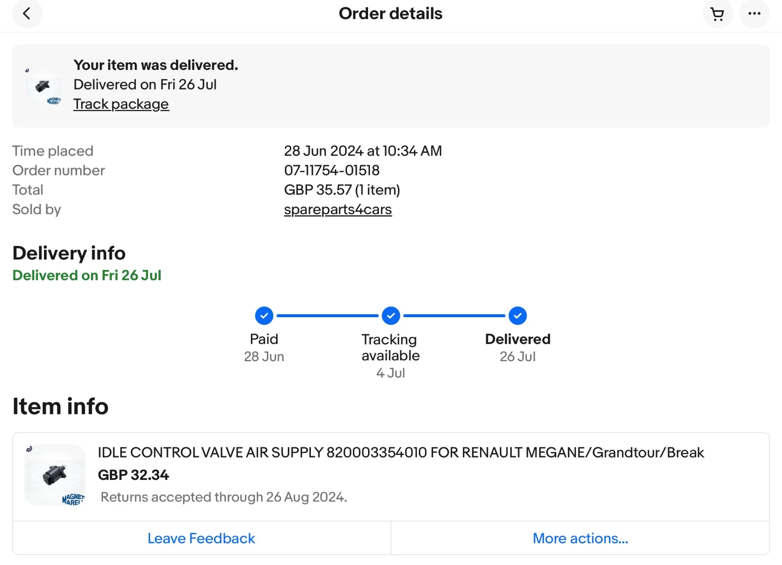The width and height of the screenshot is (782, 565).
Task: Go back using the top-left arrow
Action: [x=27, y=14]
